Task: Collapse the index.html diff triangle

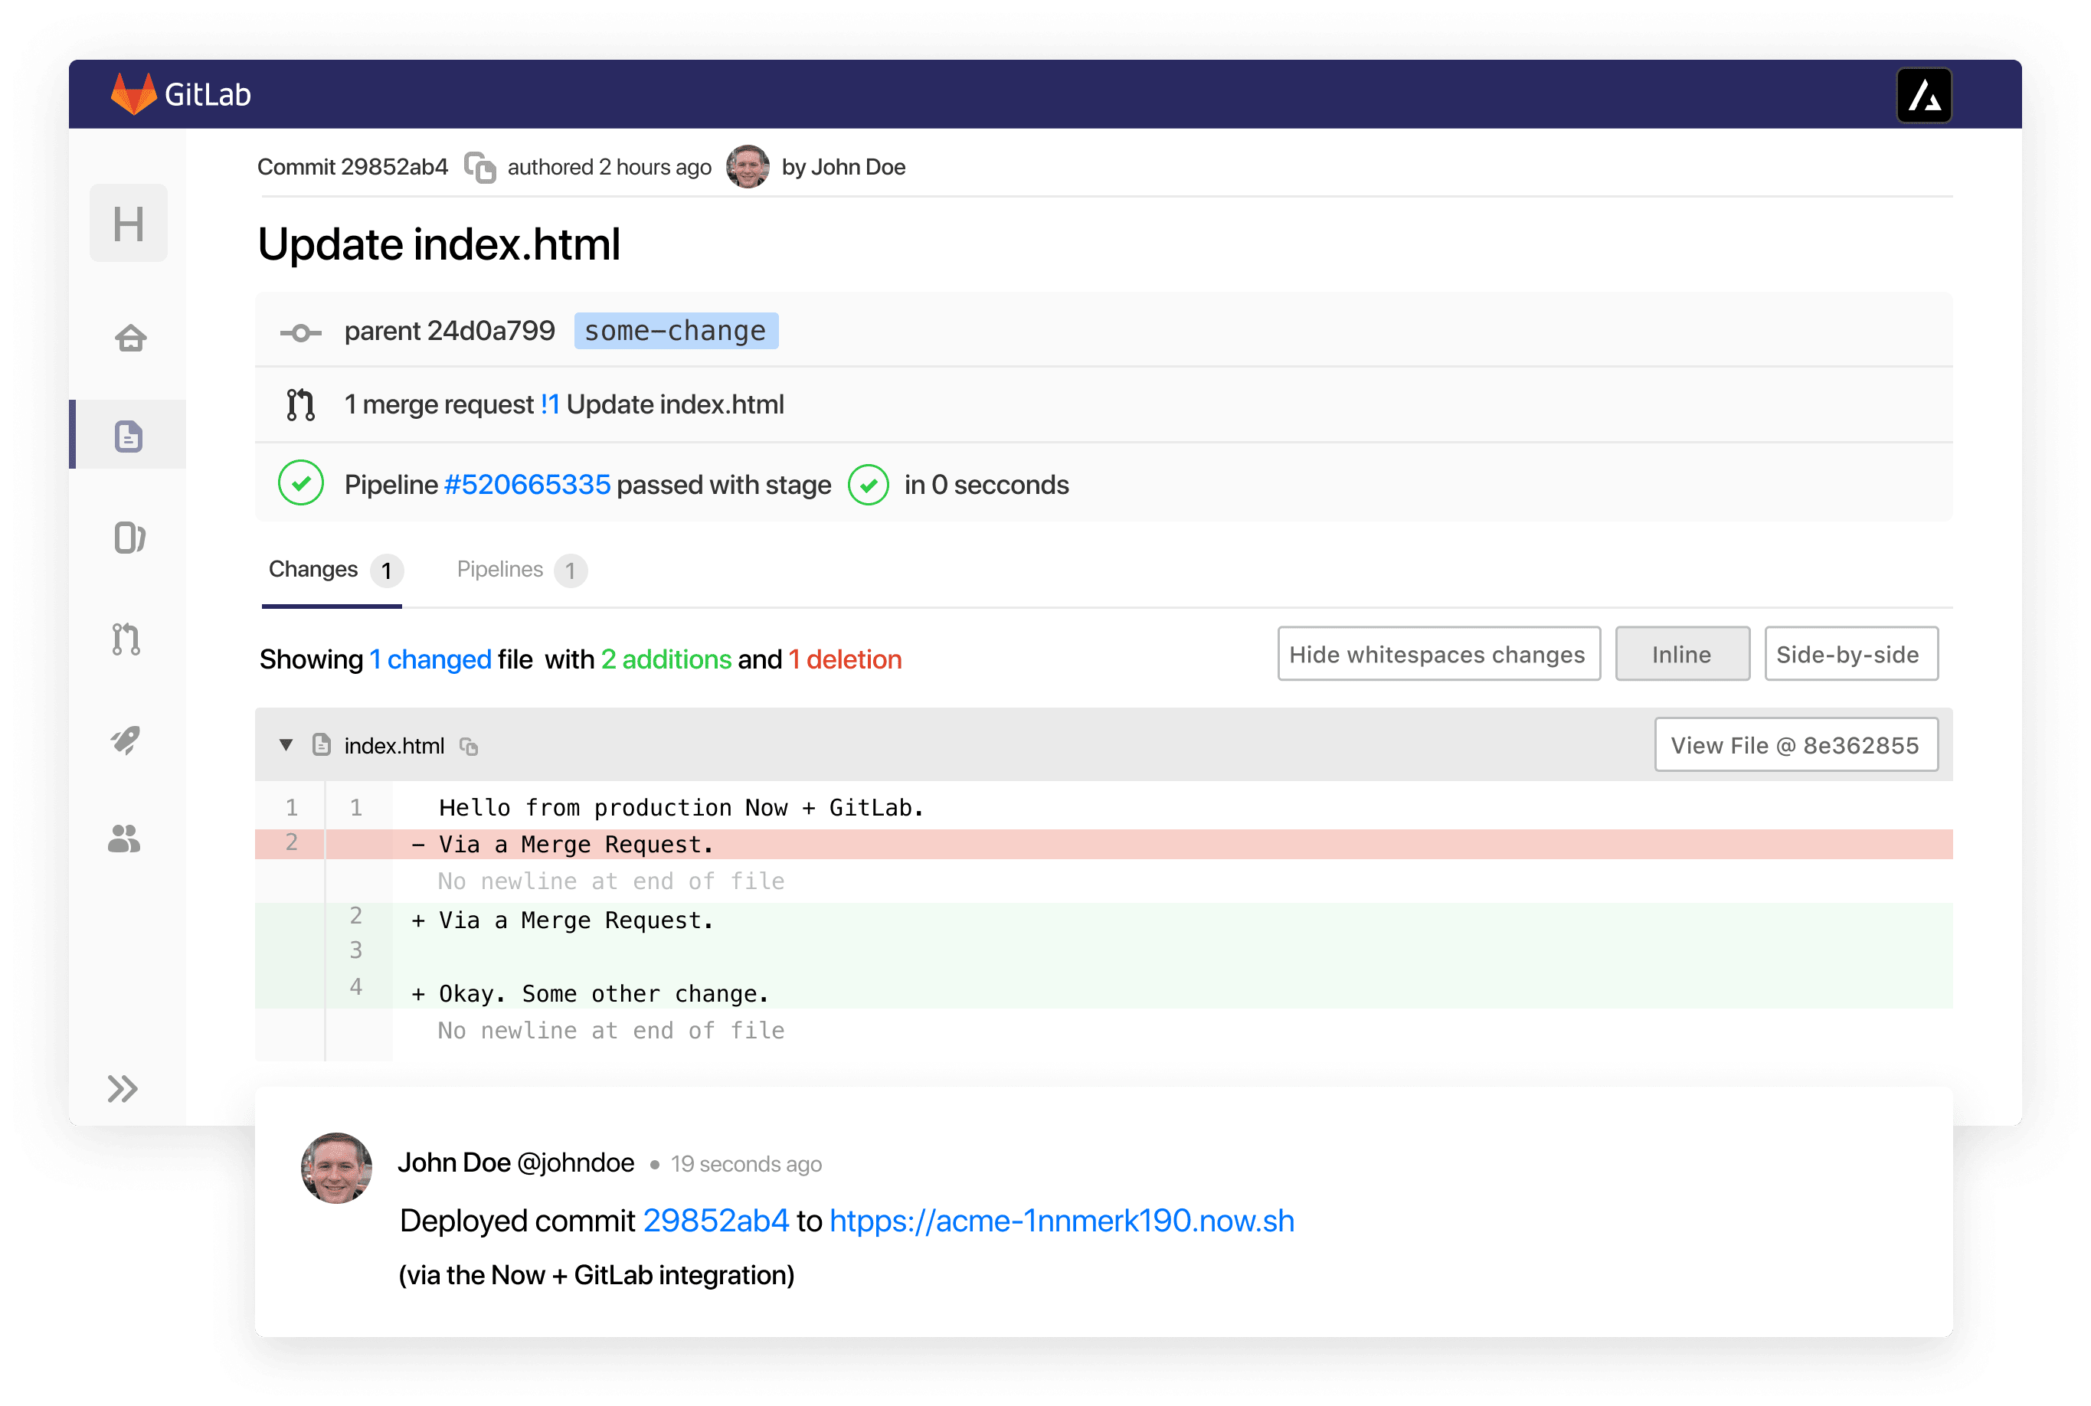Action: tap(286, 745)
